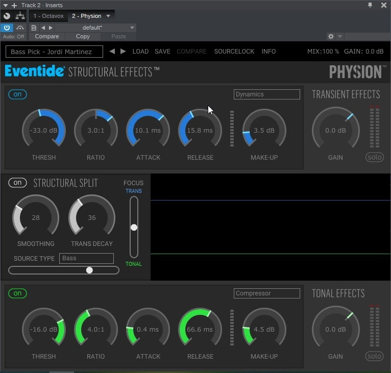Click the source type horizontal slider handle
The image size is (391, 373).
[89, 270]
